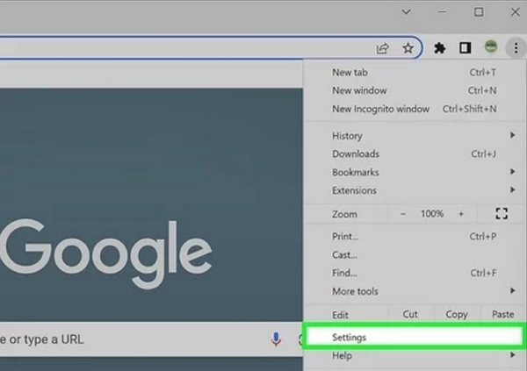Click the tab search chevron in title bar

pos(405,12)
